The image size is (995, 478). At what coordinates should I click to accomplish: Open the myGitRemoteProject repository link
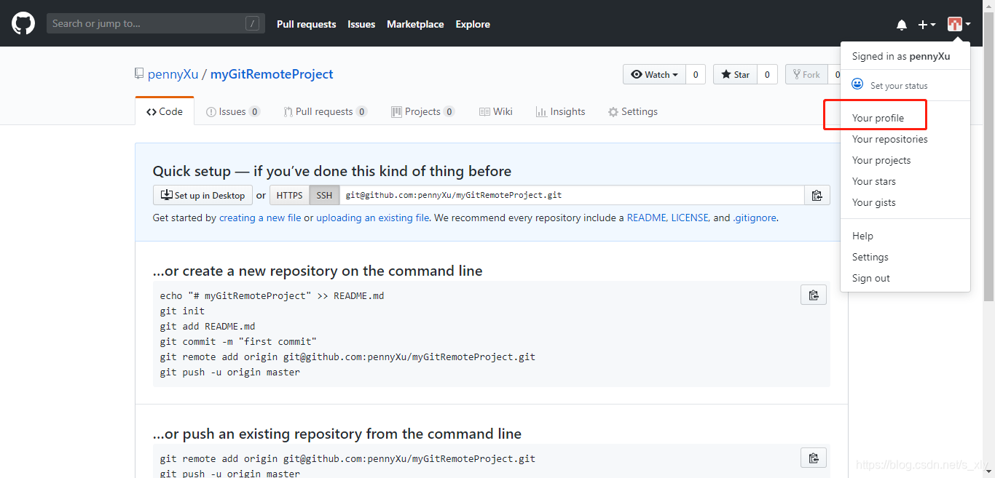click(x=272, y=74)
